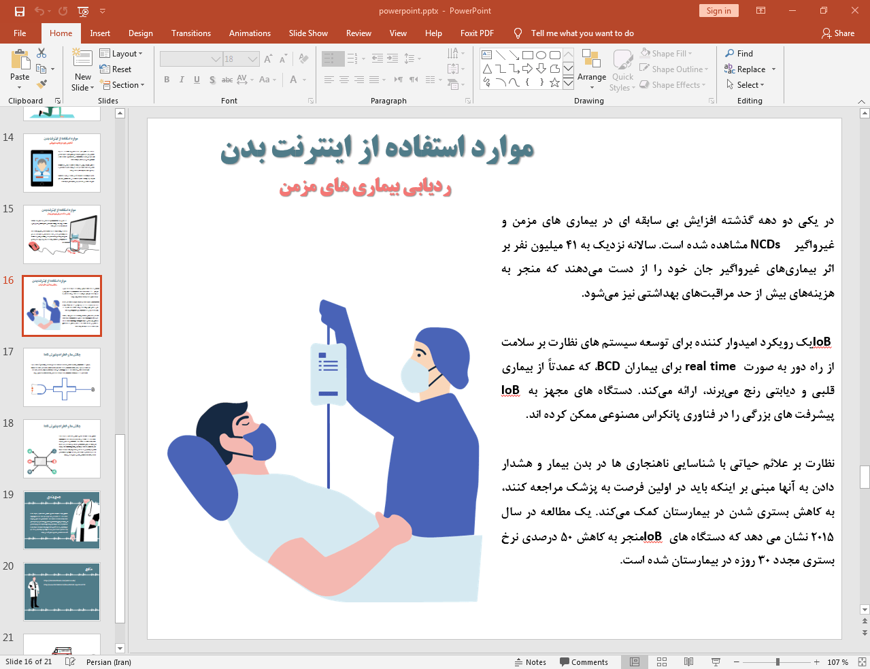The width and height of the screenshot is (870, 669).
Task: Switch to the Design tab
Action: pyautogui.click(x=141, y=33)
